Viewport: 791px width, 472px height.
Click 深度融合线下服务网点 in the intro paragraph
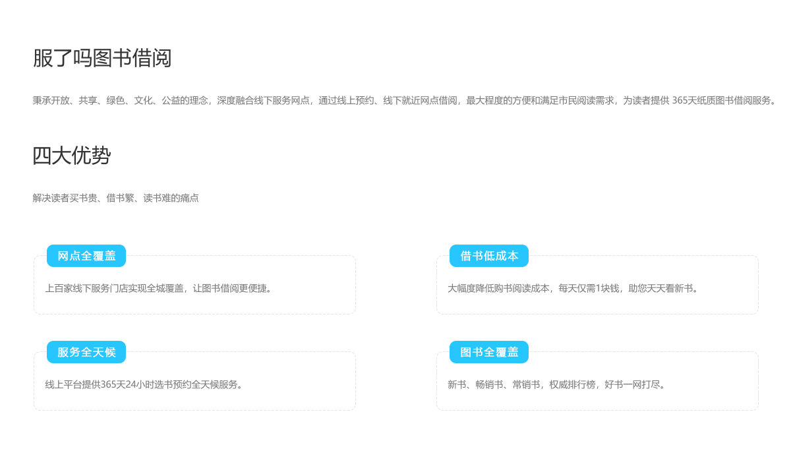point(263,101)
